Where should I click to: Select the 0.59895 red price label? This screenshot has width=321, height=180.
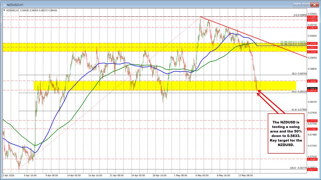pyautogui.click(x=313, y=17)
